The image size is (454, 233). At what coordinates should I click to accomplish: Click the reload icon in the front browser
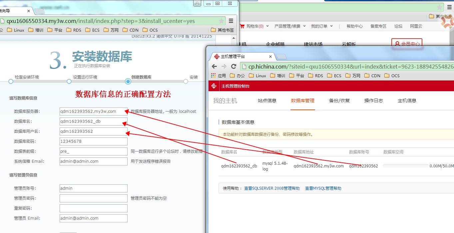click(233, 66)
